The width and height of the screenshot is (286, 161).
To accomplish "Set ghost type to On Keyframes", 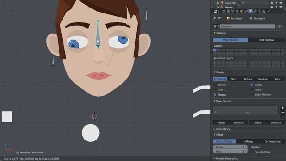I will coord(273,141).
